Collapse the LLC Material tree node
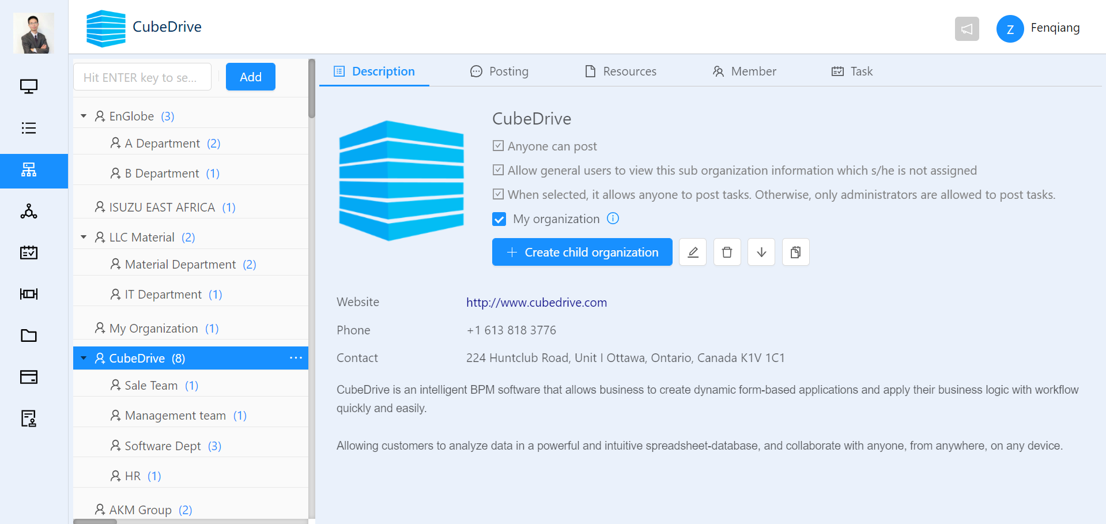1106x524 pixels. point(84,238)
